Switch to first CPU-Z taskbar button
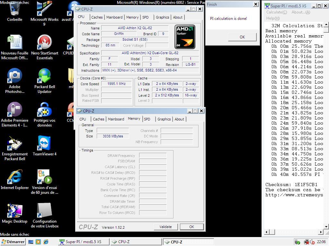The width and height of the screenshot is (329, 246). [136, 242]
